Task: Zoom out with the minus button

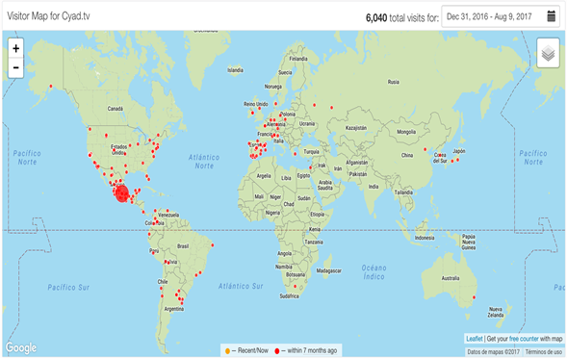Action: 16,67
